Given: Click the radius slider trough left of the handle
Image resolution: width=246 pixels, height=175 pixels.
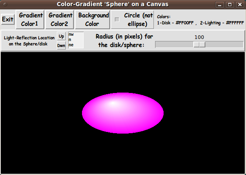Looking at the screenshot, I should pyautogui.click(x=174, y=44).
